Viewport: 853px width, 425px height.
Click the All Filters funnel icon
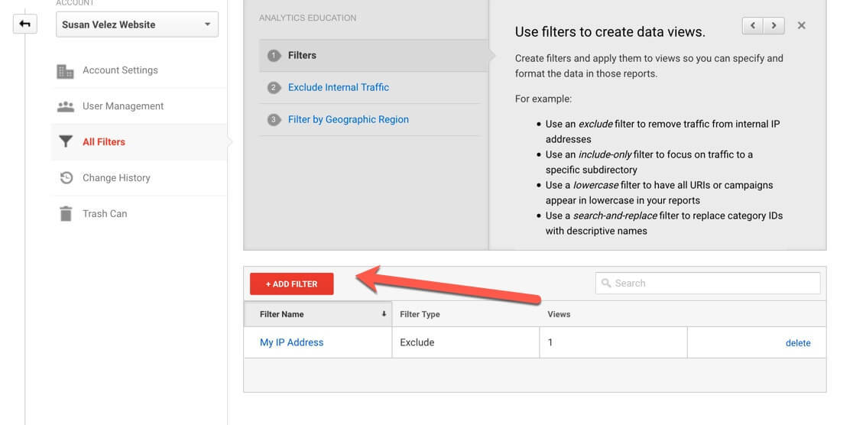click(66, 142)
